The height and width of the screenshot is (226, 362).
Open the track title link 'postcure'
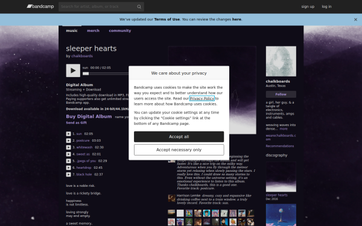click(83, 140)
